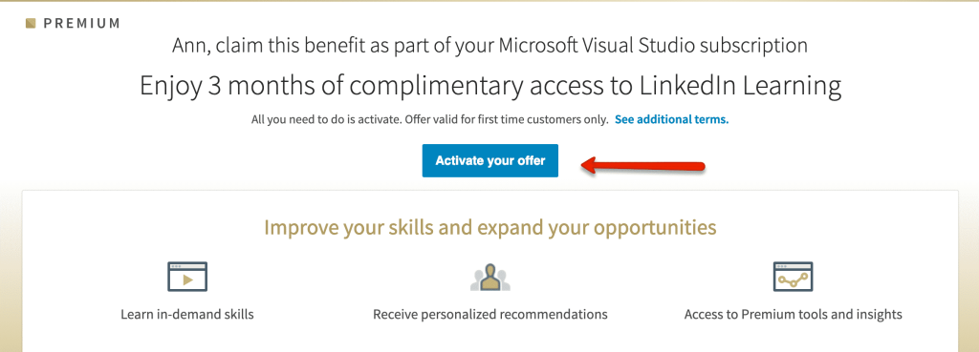Click the Ann, claim this benefit line
This screenshot has height=352, width=979.
point(490,46)
